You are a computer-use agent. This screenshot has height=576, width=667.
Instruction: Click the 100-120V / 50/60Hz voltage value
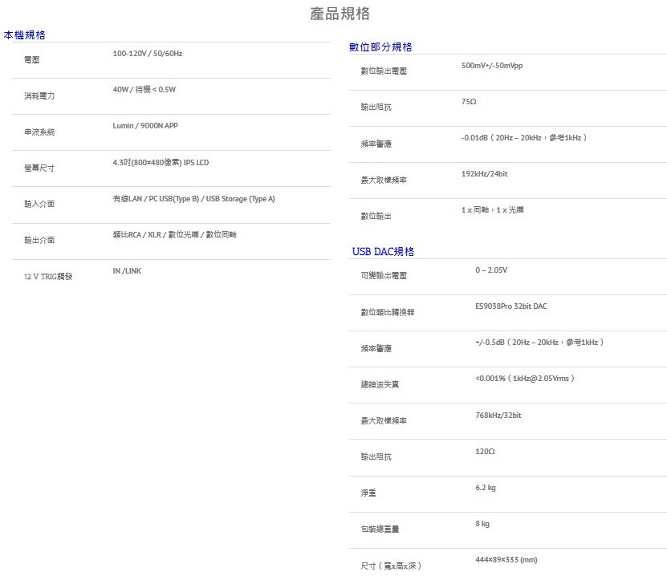pyautogui.click(x=148, y=54)
